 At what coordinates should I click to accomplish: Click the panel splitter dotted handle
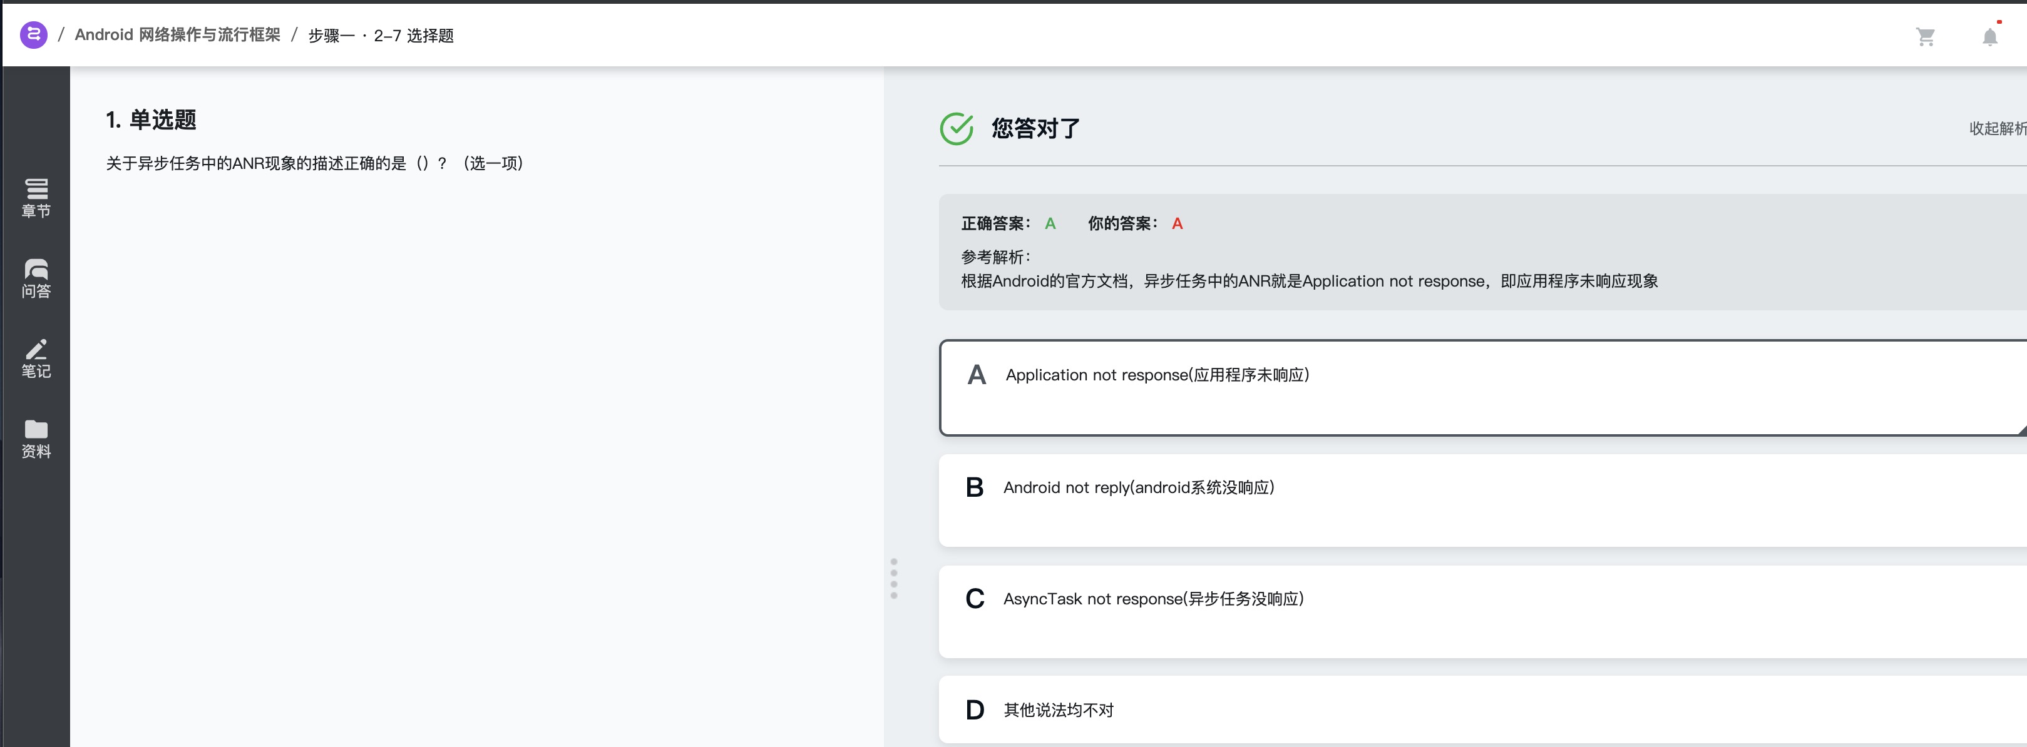(x=894, y=579)
